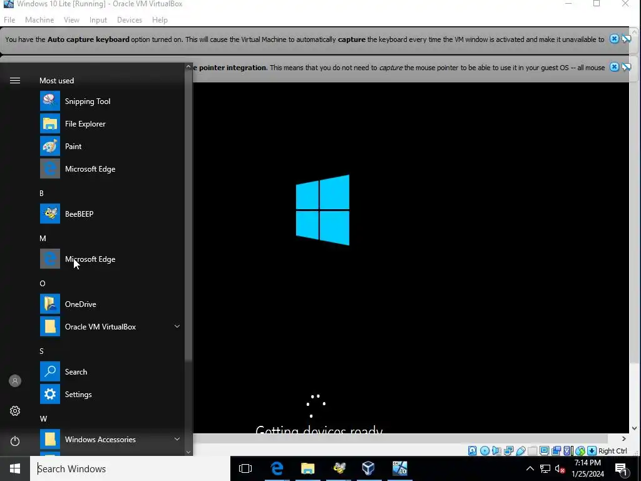Click optical drive indicator in VM status bar

pos(485,451)
